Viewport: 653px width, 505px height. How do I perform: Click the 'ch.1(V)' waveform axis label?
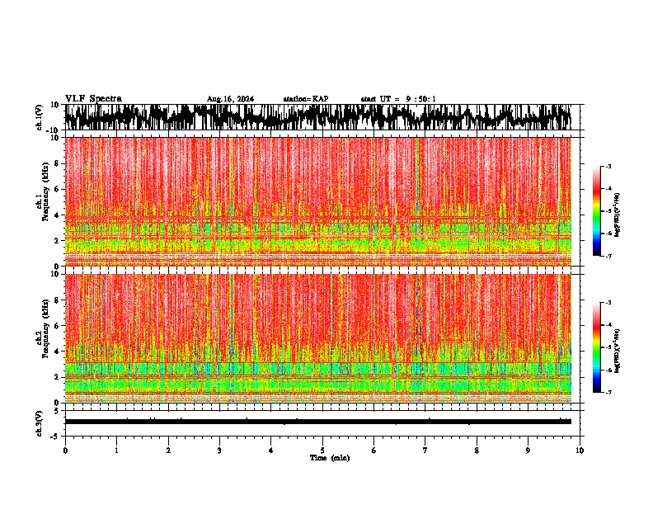point(40,117)
